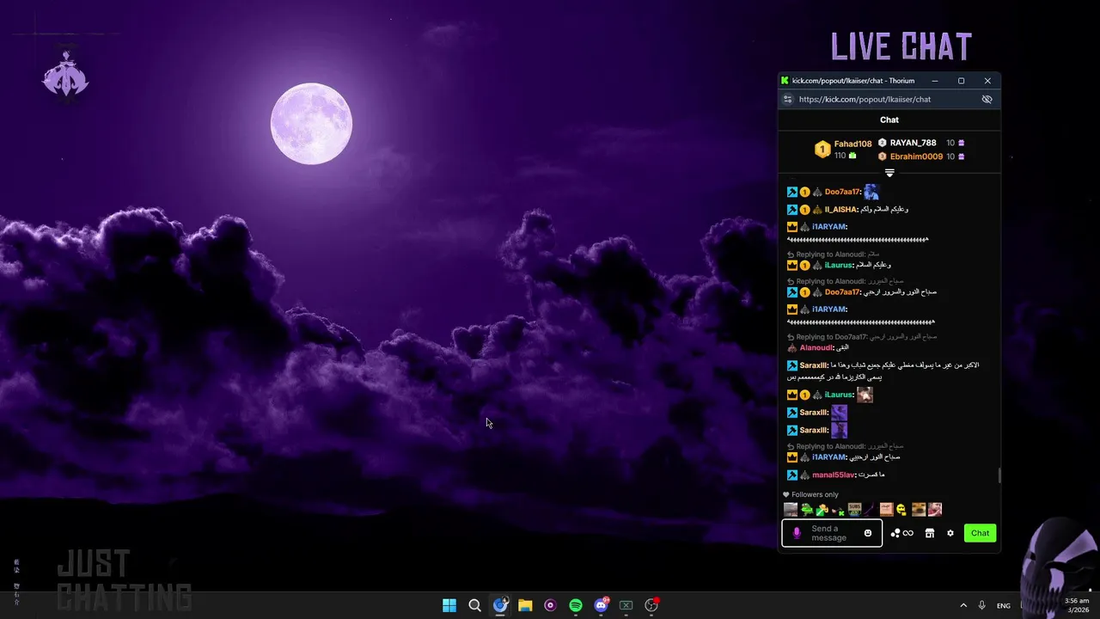The width and height of the screenshot is (1100, 619).
Task: Click the moderator badge next to II_AISHA
Action: (x=792, y=210)
